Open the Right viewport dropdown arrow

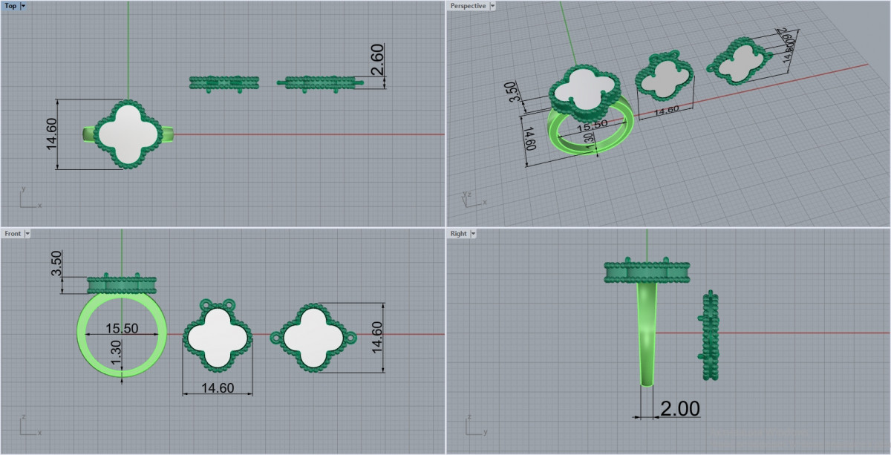(x=473, y=233)
